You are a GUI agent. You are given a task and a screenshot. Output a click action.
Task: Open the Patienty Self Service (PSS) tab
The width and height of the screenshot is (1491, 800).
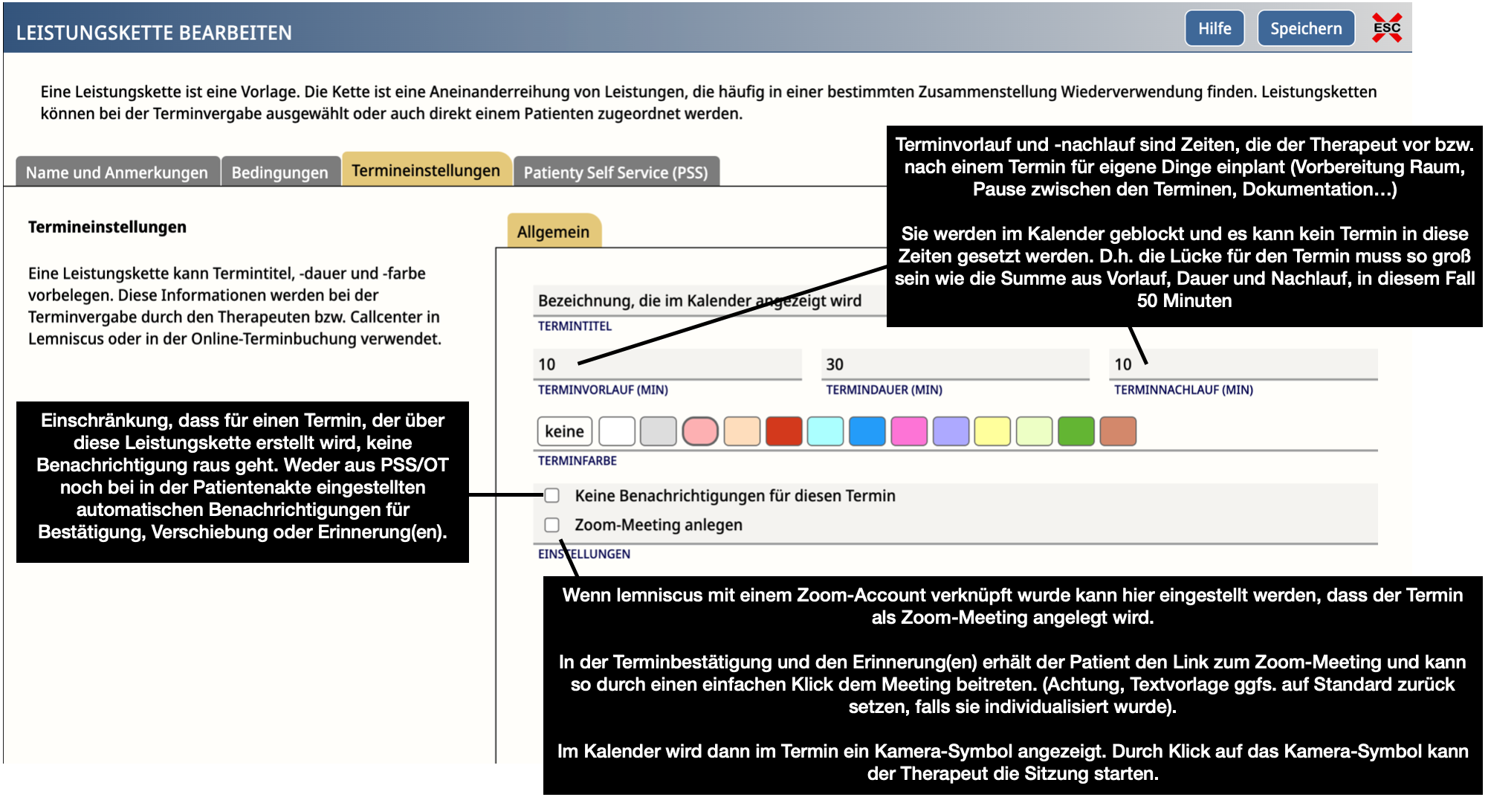click(616, 172)
